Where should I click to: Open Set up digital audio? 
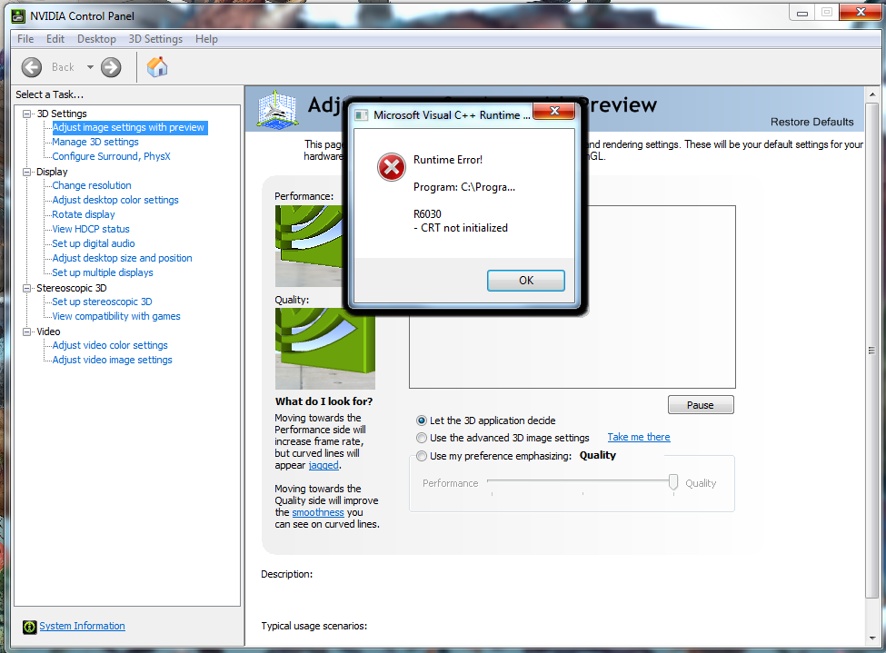click(94, 244)
